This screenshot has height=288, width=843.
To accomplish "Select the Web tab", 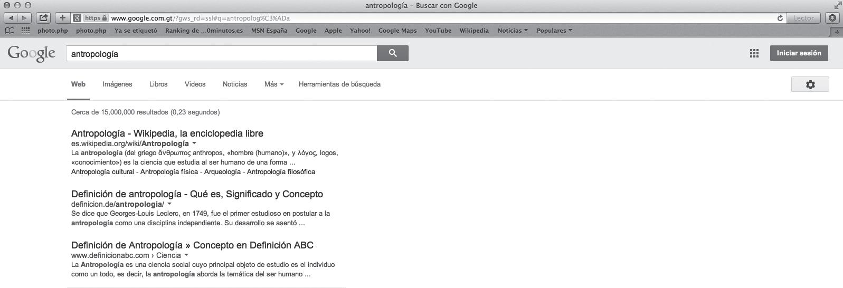I will coord(78,84).
